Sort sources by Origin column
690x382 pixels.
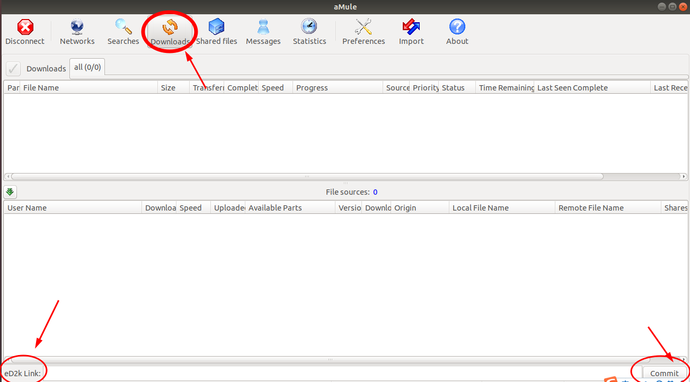pyautogui.click(x=420, y=208)
